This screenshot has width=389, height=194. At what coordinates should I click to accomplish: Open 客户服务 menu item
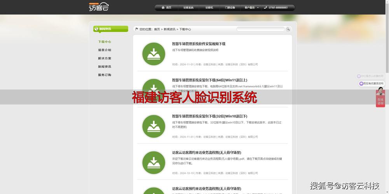point(250,8)
